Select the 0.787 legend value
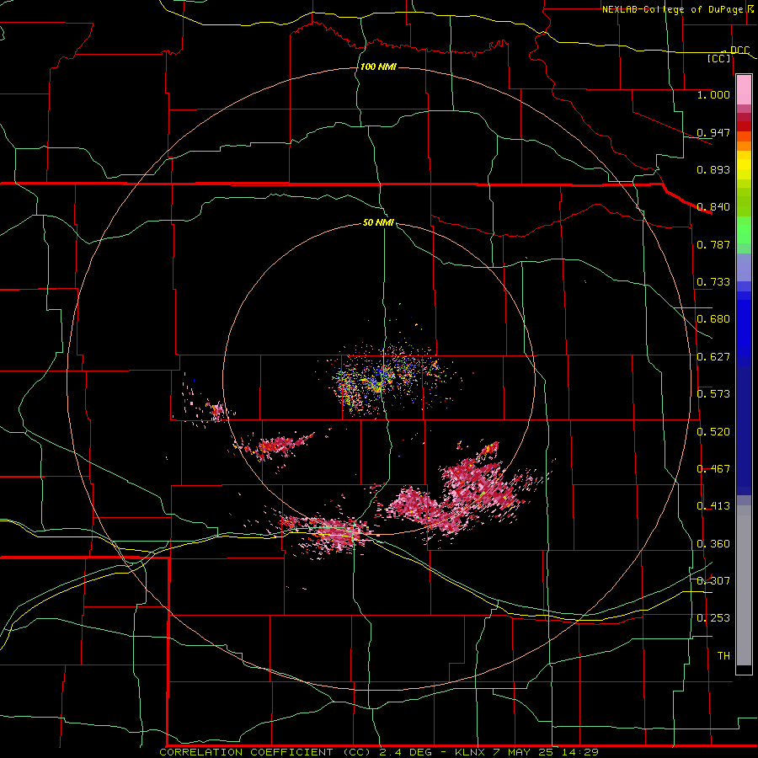Screen dimensions: 758x758 [713, 244]
